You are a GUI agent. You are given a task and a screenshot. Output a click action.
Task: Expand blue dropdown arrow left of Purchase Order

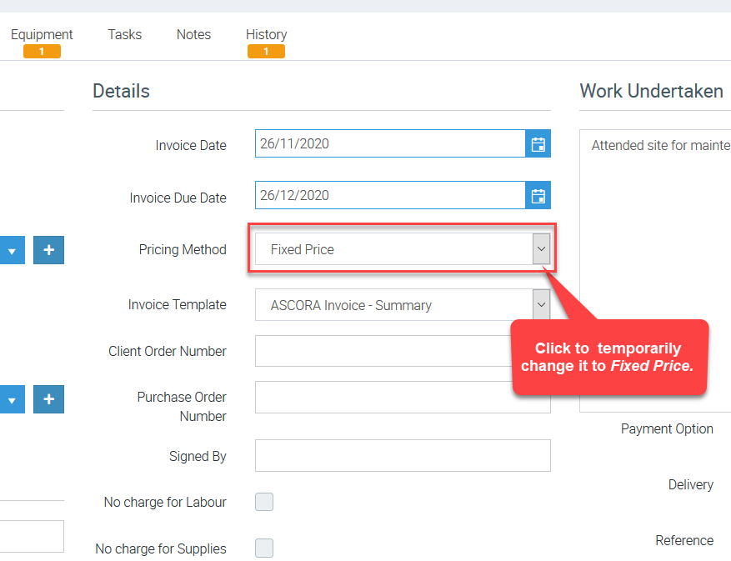coord(12,400)
